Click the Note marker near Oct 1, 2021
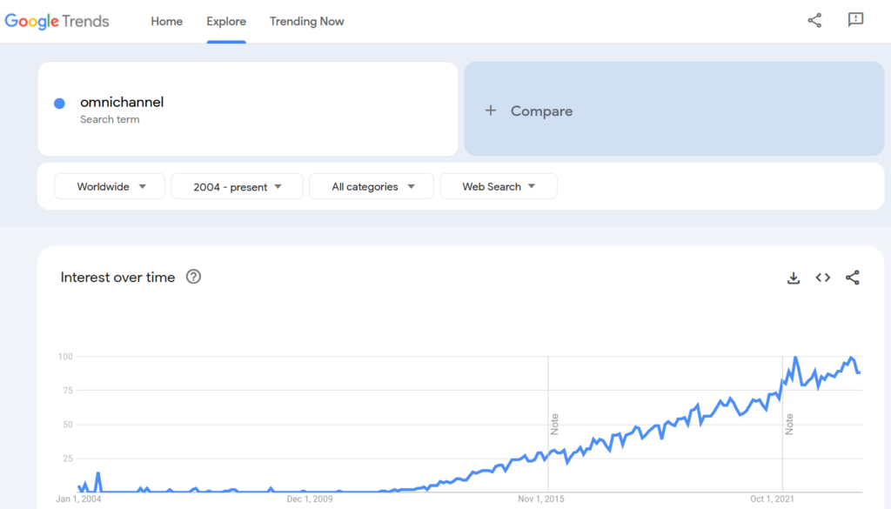 789,424
